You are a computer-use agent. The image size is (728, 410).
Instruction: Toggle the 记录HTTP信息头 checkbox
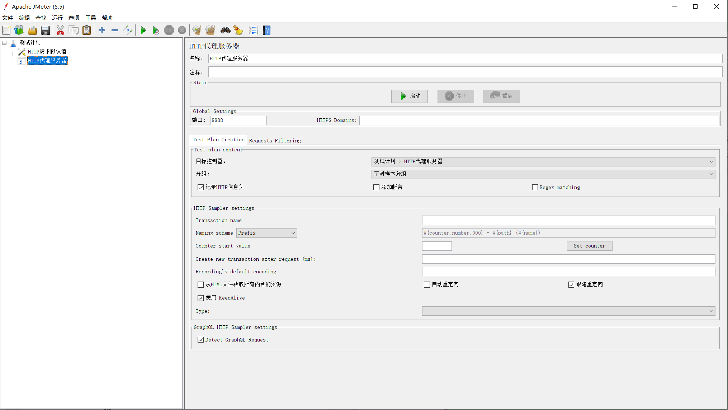point(200,187)
